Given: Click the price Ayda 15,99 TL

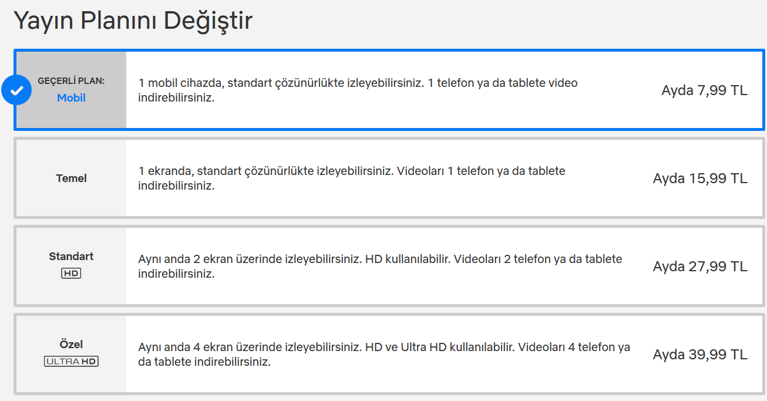Looking at the screenshot, I should click(700, 178).
